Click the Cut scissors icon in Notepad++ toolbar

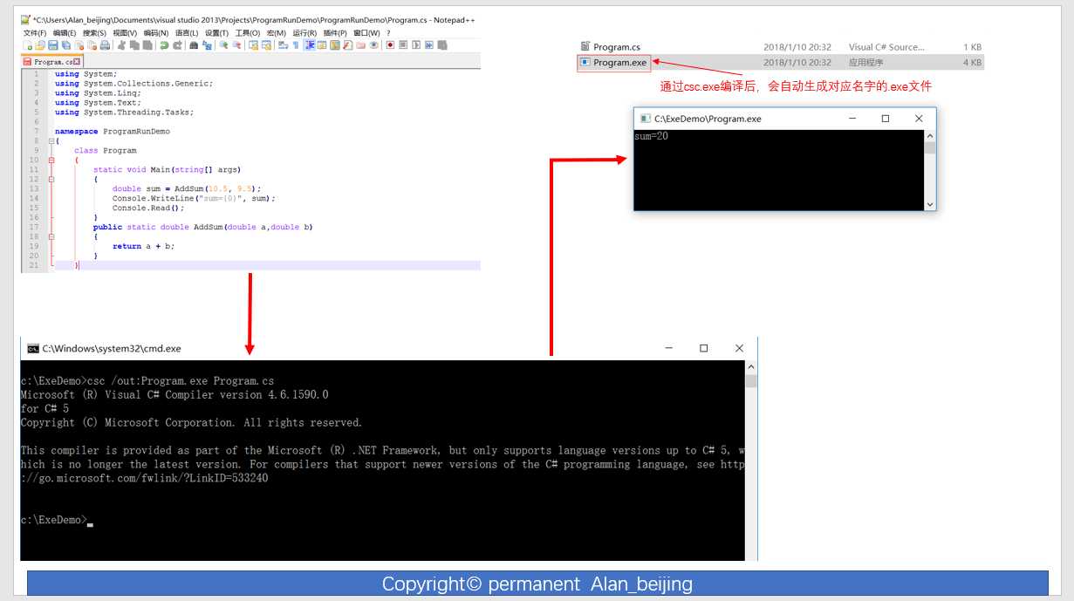(120, 44)
